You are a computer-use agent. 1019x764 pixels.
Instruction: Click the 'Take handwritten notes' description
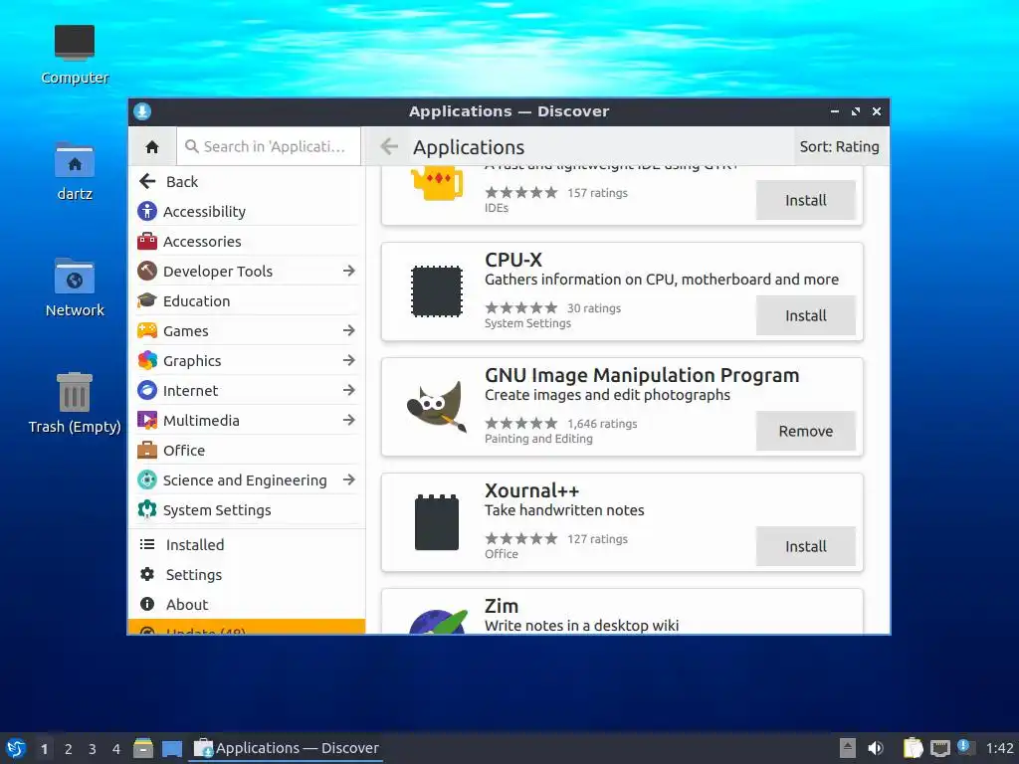coord(565,510)
